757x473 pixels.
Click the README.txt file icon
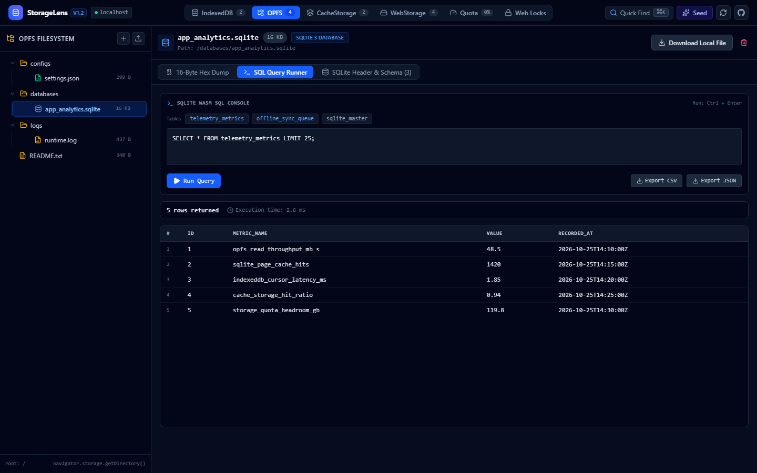click(23, 156)
